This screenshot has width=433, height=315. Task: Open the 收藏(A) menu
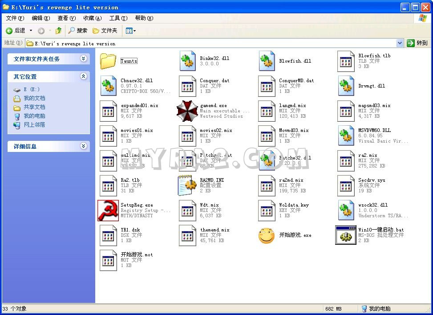coord(93,18)
